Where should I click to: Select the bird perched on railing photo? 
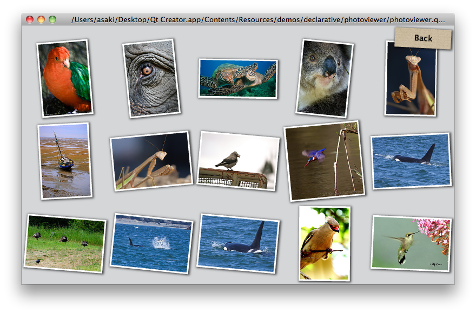click(238, 161)
